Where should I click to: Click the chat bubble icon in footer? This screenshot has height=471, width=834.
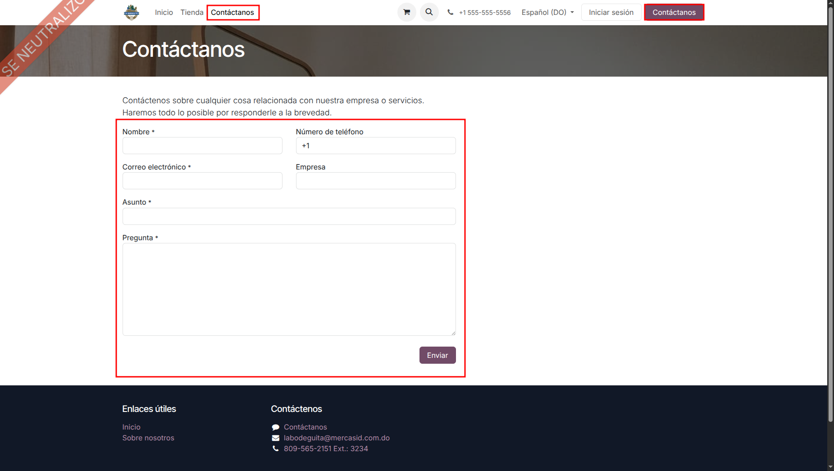pyautogui.click(x=275, y=427)
